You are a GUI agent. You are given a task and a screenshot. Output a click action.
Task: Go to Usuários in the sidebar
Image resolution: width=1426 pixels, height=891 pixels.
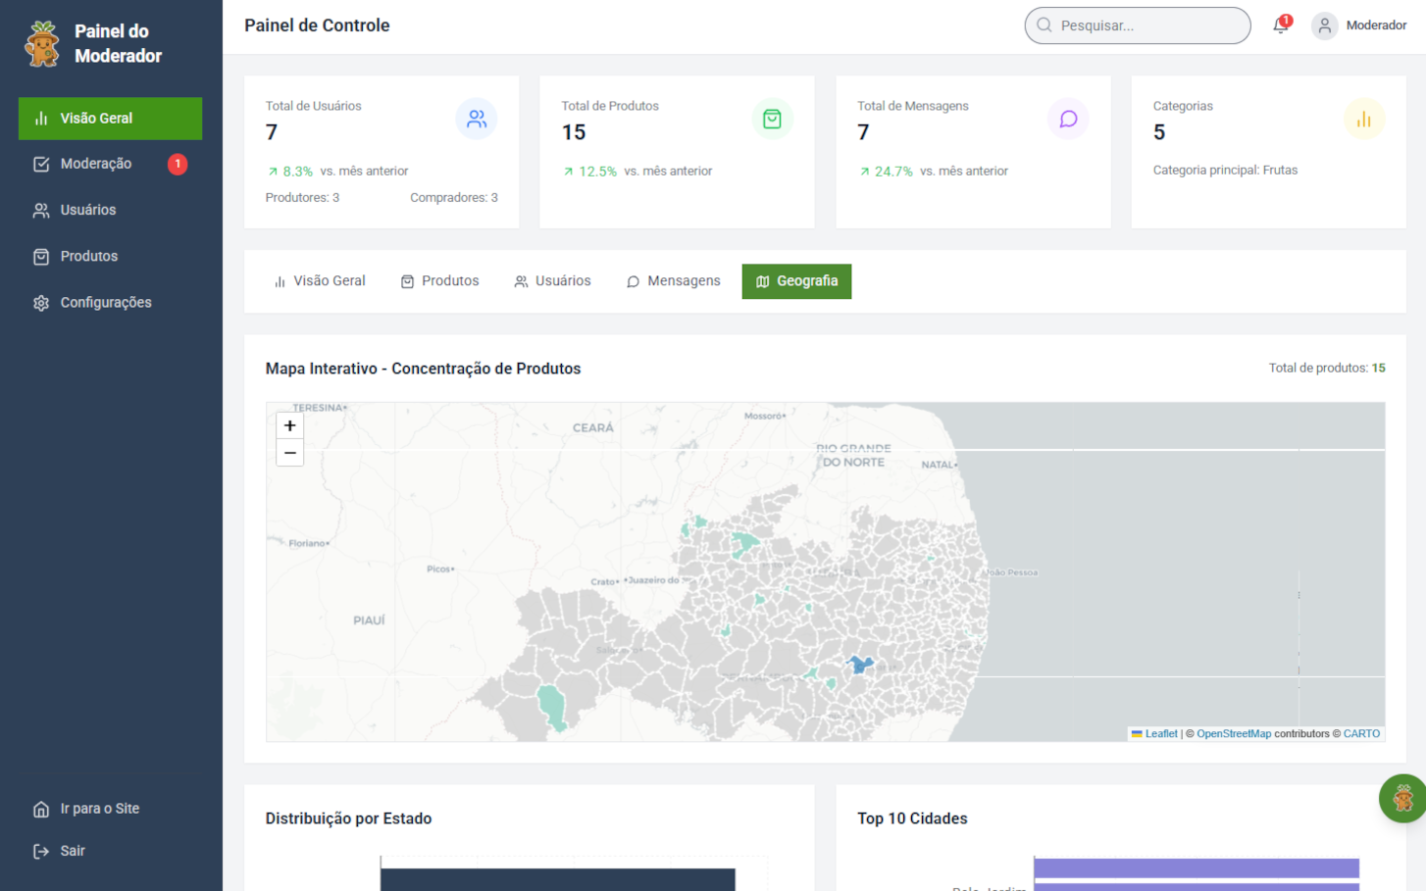click(88, 210)
